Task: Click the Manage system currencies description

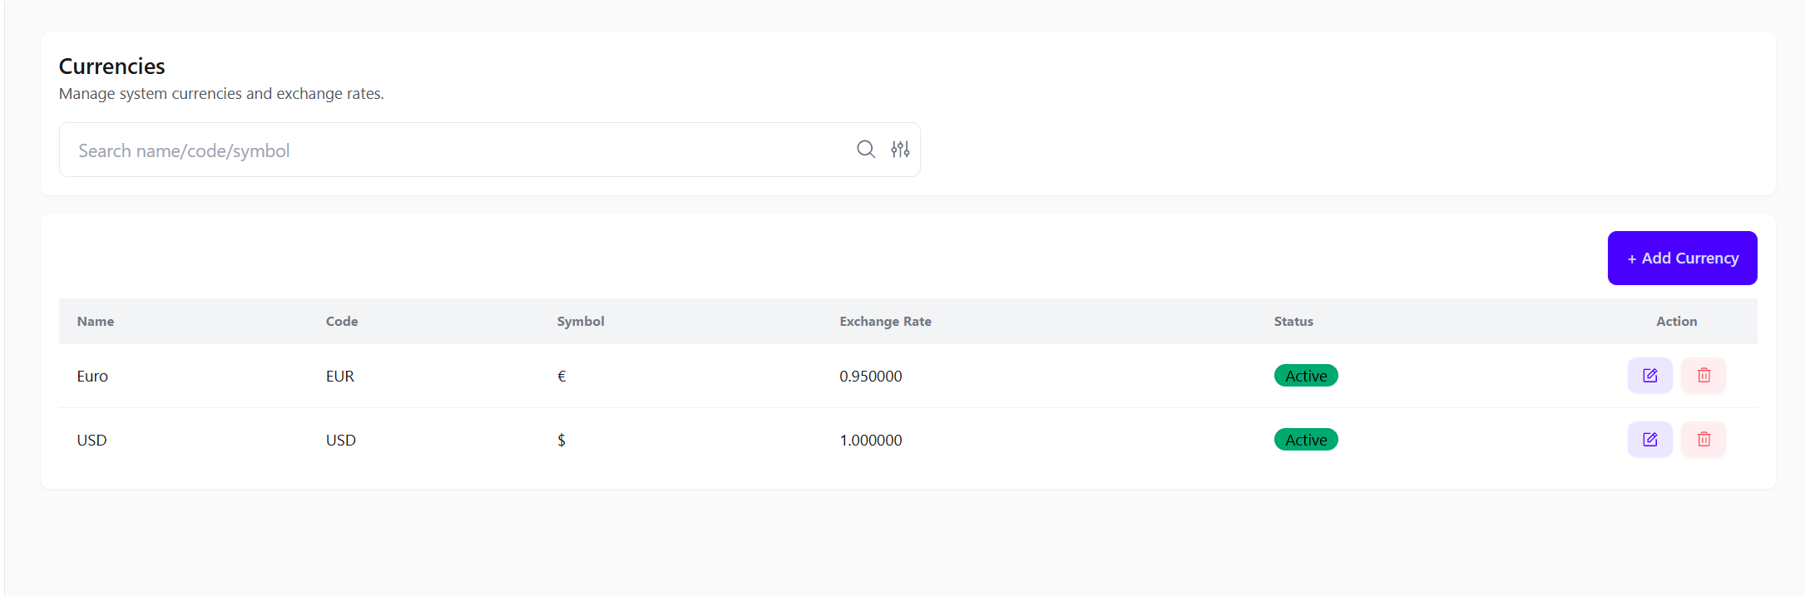Action: coord(221,94)
